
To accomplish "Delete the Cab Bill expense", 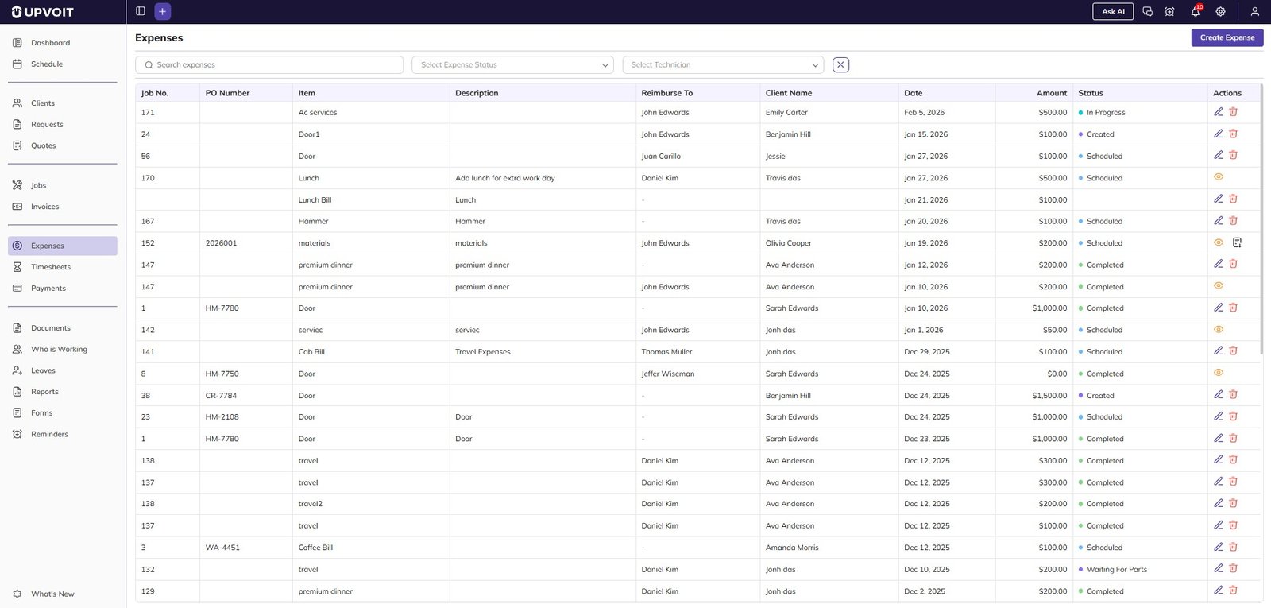I will pyautogui.click(x=1233, y=350).
